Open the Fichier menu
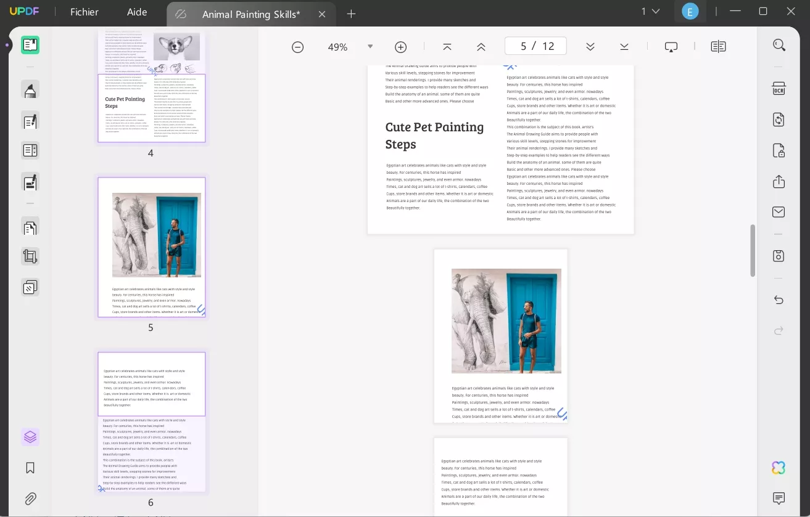This screenshot has width=810, height=517. (85, 12)
